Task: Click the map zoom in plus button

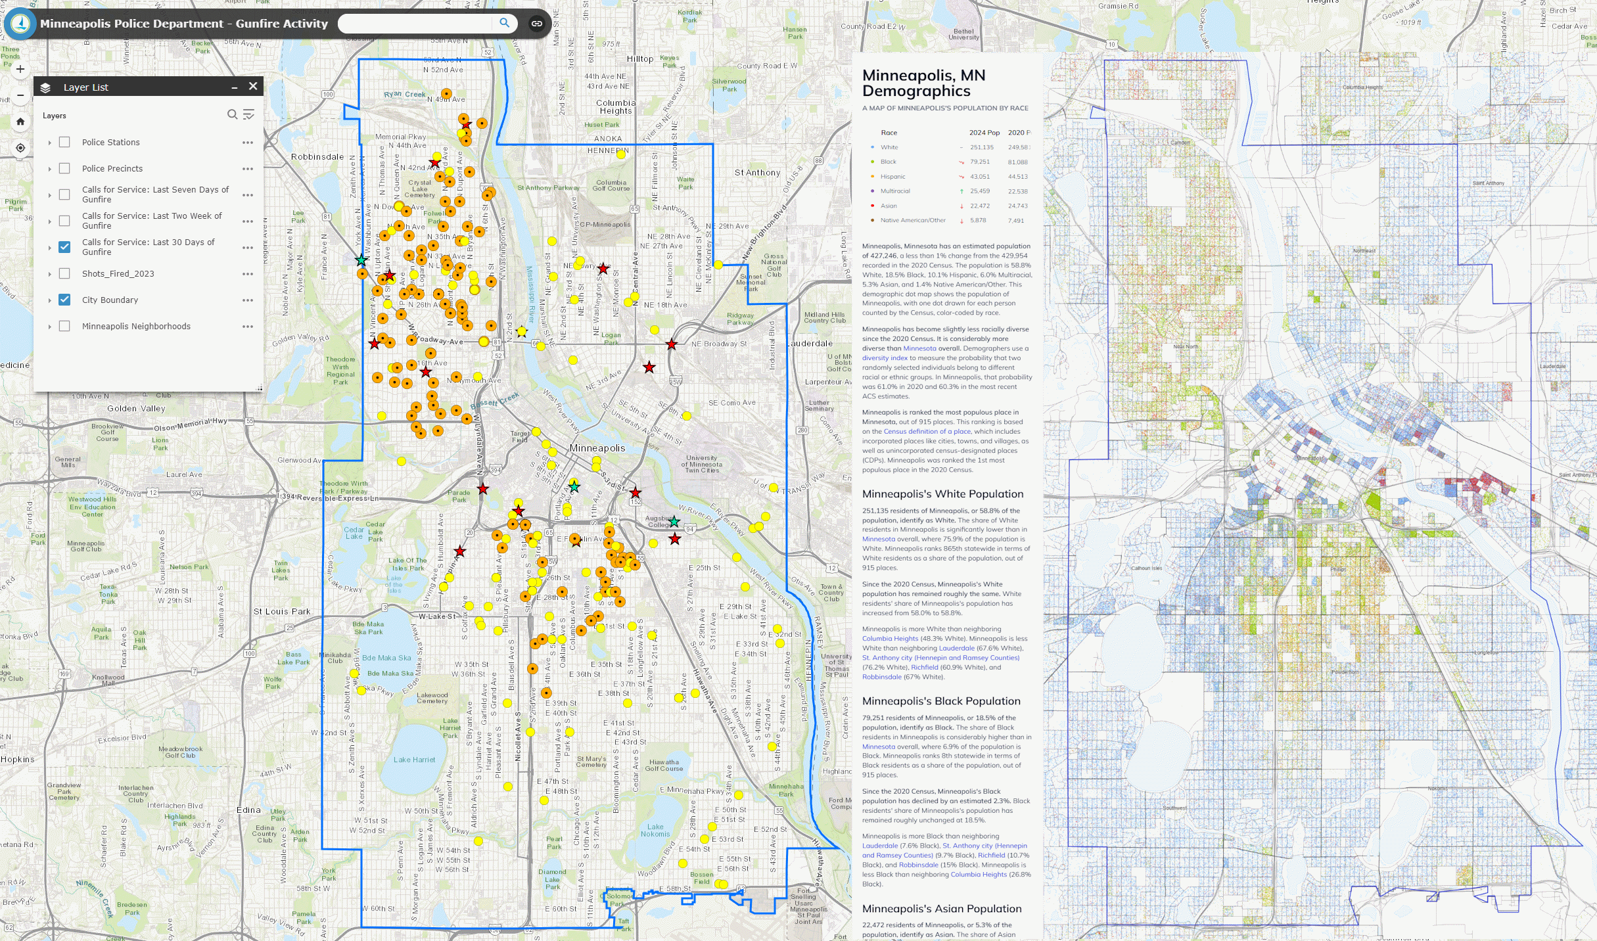Action: (20, 69)
